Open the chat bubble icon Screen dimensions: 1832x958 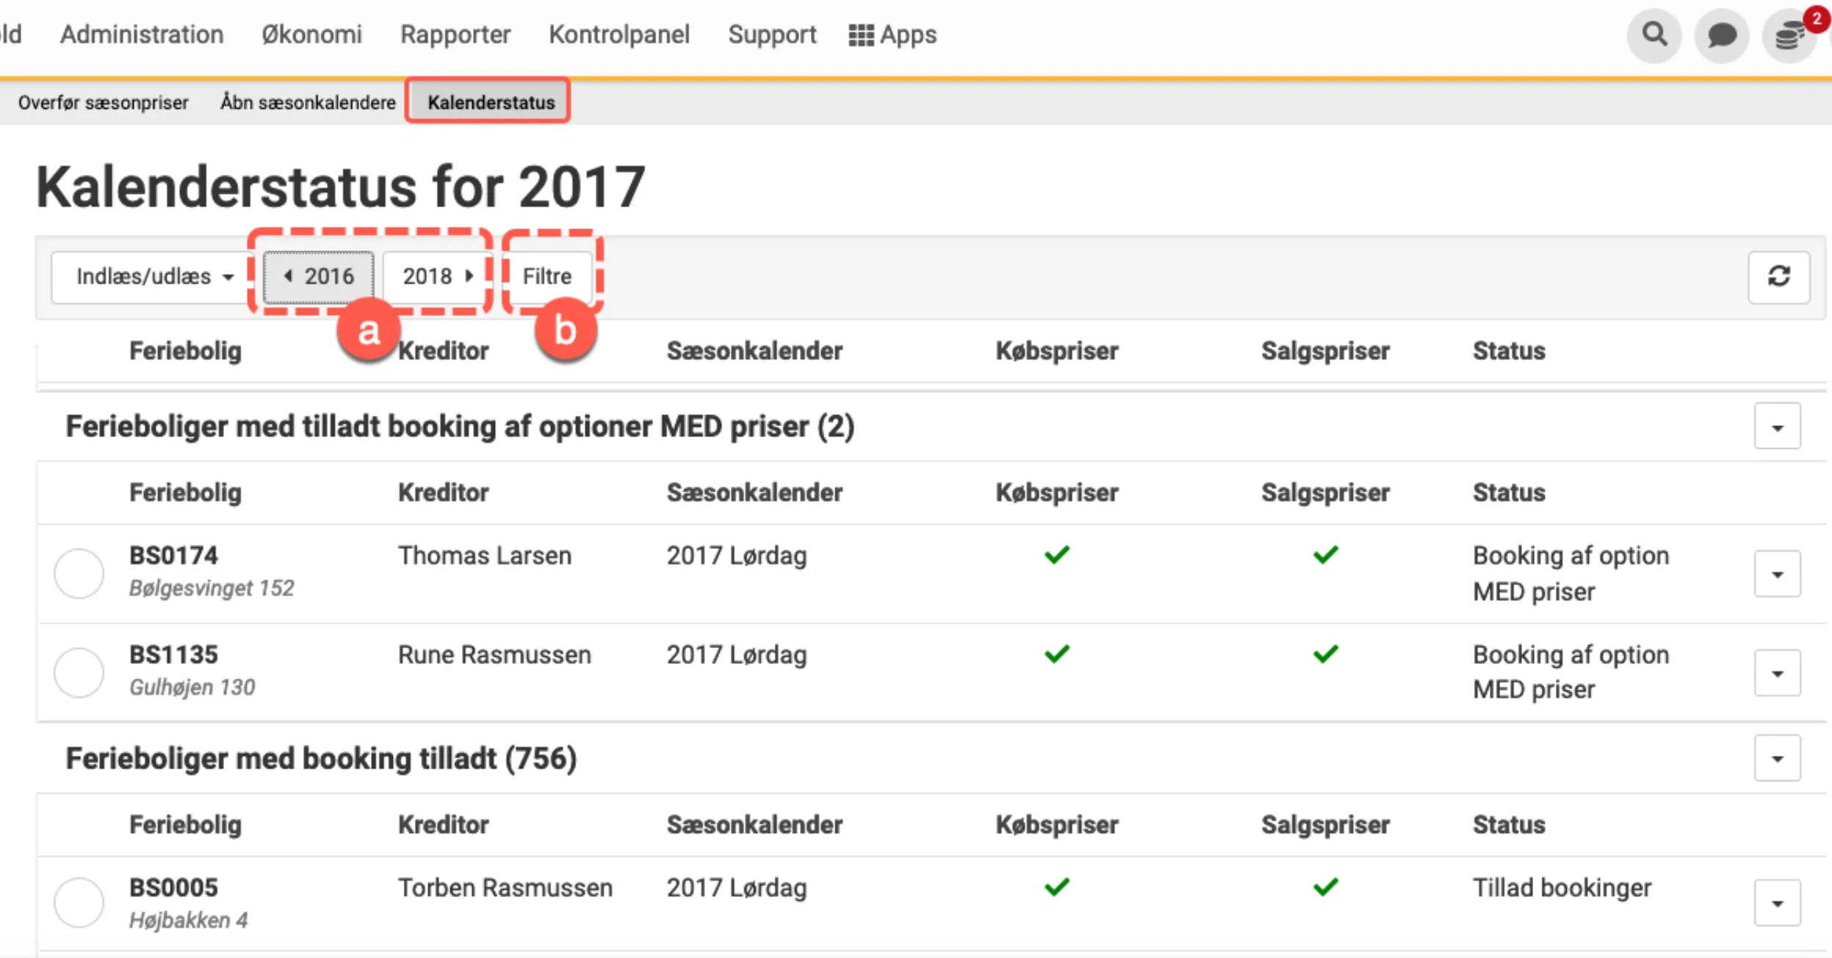[x=1722, y=35]
